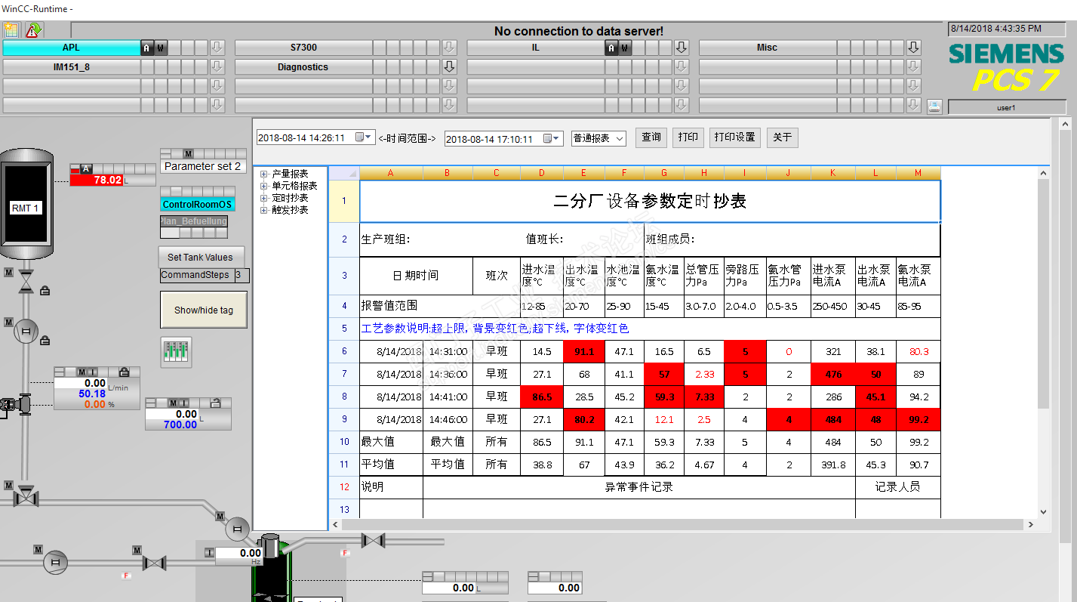This screenshot has width=1077, height=602.
Task: Click the report's vertical scrollbar
Action: click(x=1044, y=342)
